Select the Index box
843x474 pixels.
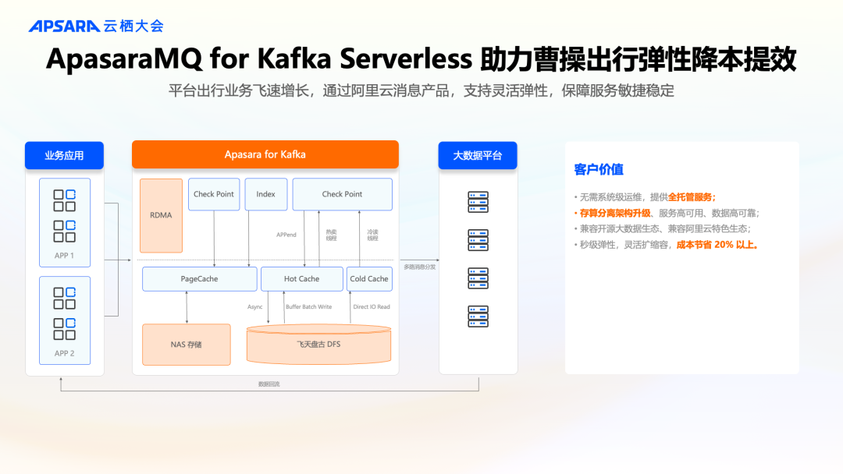tap(265, 194)
